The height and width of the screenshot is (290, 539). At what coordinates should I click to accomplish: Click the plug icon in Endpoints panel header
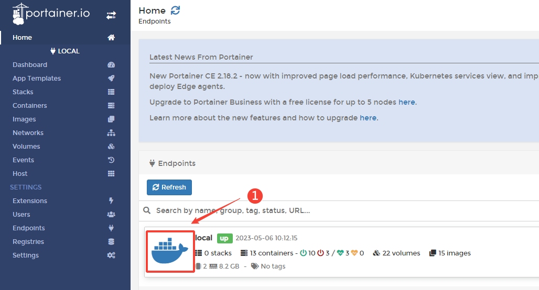click(152, 163)
